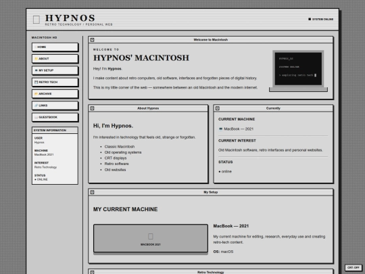Click the My Setup window title bar

[x=211, y=192]
